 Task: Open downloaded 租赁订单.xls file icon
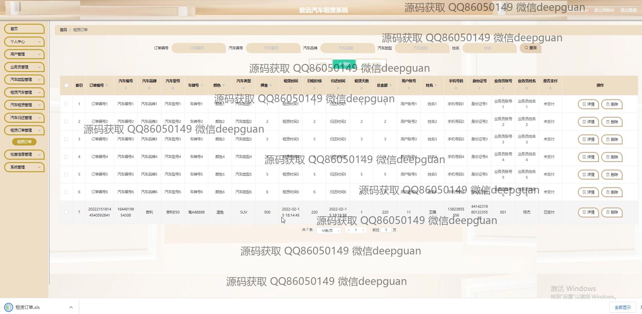tap(8, 307)
